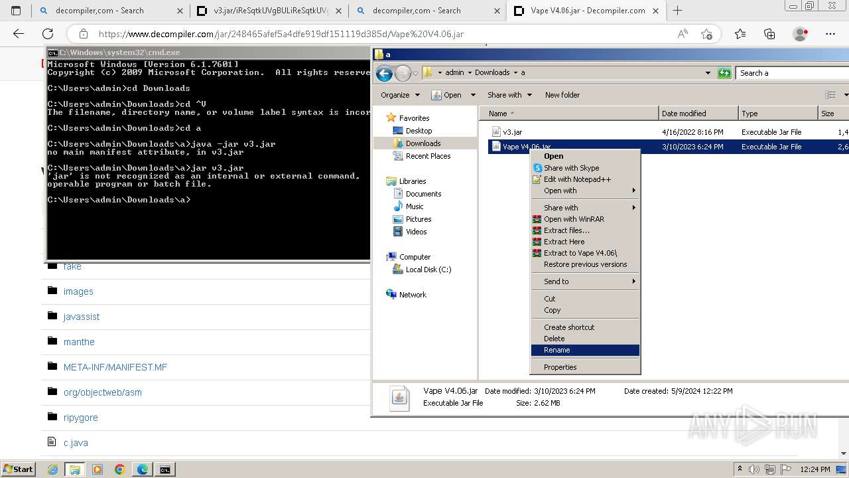Open Windows Explorer taskbar icon
This screenshot has width=849, height=478.
(x=74, y=469)
